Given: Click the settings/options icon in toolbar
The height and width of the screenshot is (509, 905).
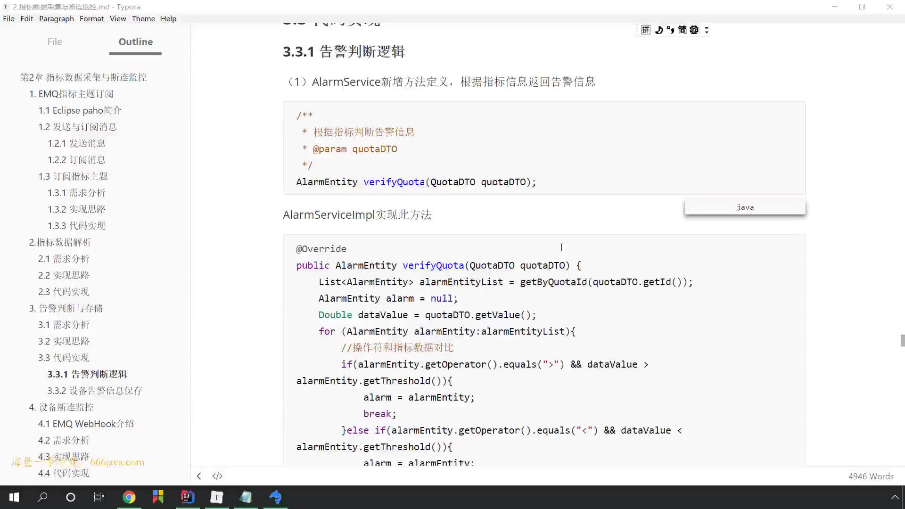Looking at the screenshot, I should (x=694, y=29).
